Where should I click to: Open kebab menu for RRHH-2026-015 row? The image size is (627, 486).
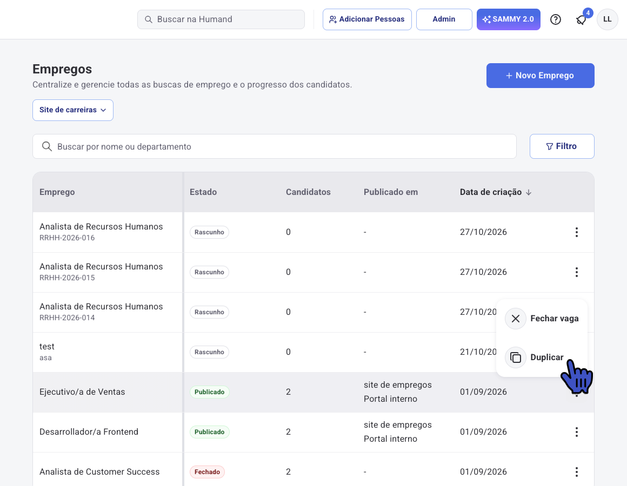tap(576, 272)
